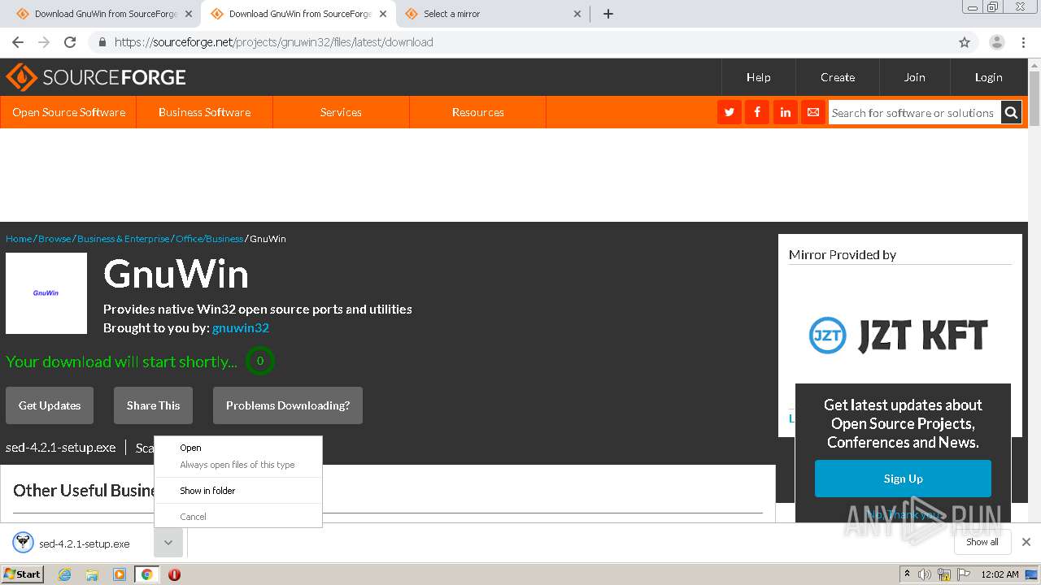Open the Chrome profile avatar
This screenshot has width=1041, height=585.
(997, 42)
